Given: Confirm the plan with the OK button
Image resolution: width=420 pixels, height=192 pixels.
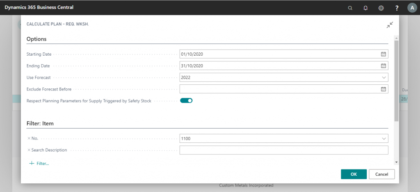Looking at the screenshot, I should coord(354,174).
